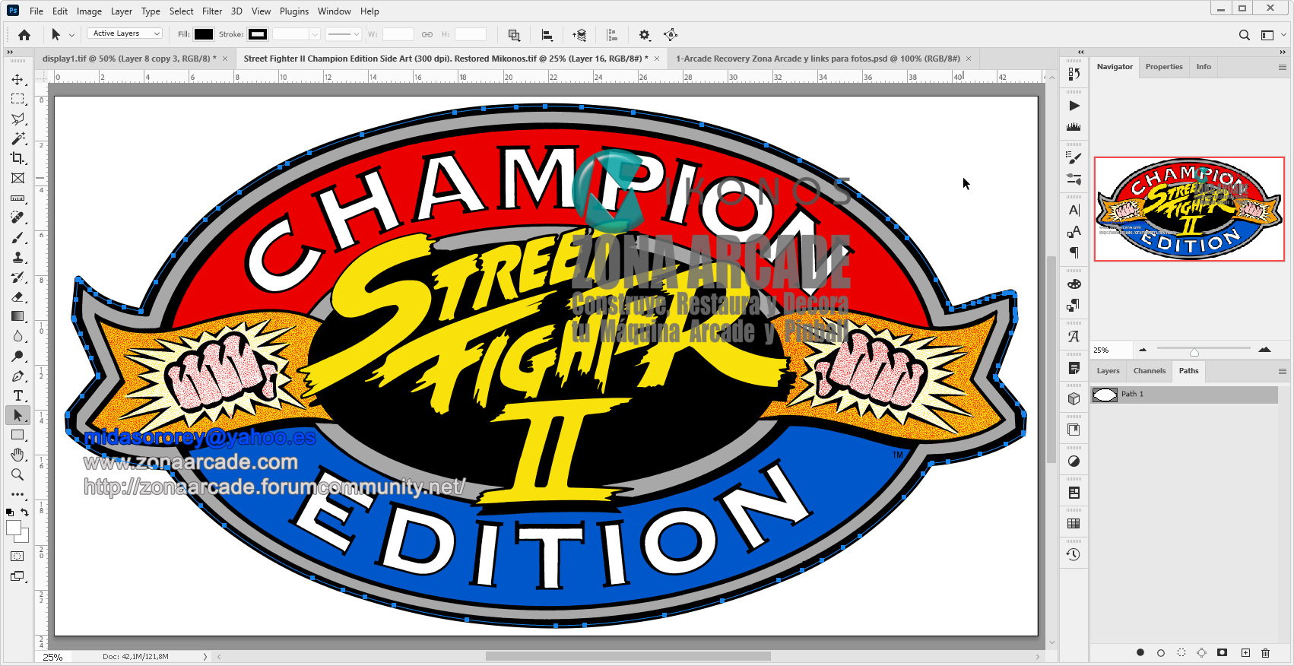Select the Hand tool
The width and height of the screenshot is (1294, 666).
click(17, 455)
